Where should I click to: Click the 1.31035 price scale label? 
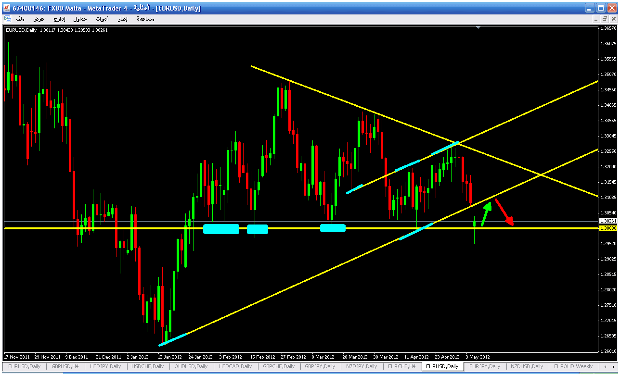(x=608, y=197)
